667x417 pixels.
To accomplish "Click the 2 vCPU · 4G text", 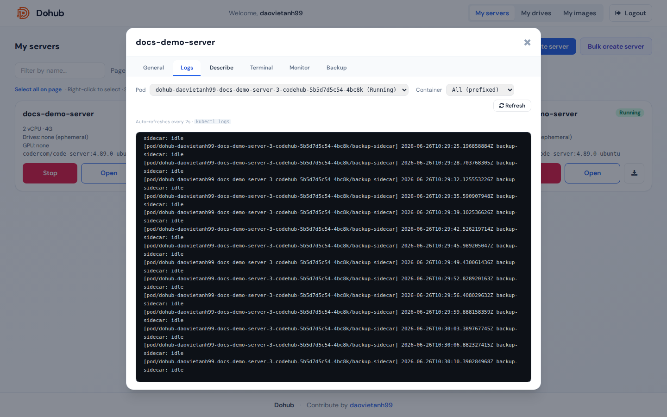I will [x=38, y=129].
